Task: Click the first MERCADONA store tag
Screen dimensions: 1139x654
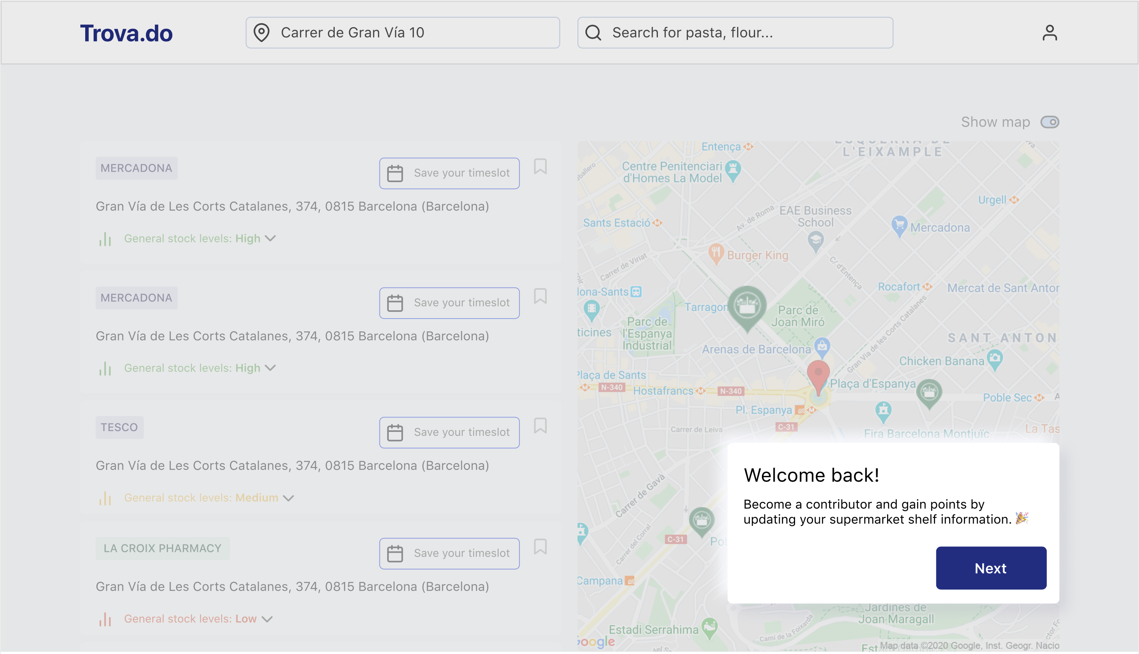Action: [136, 168]
